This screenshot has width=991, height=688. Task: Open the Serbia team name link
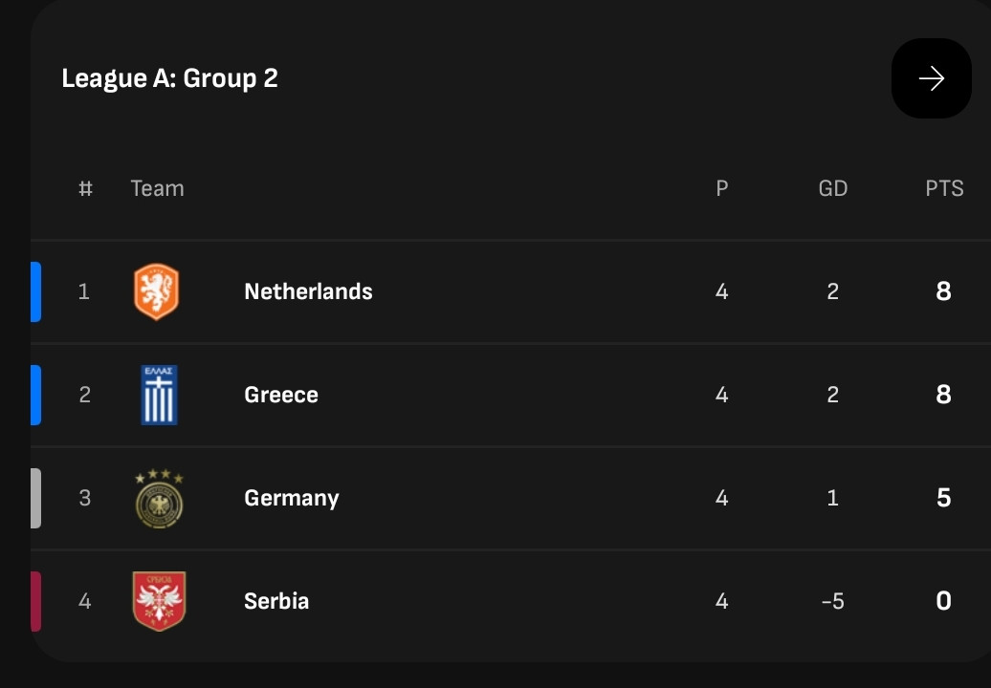276,601
